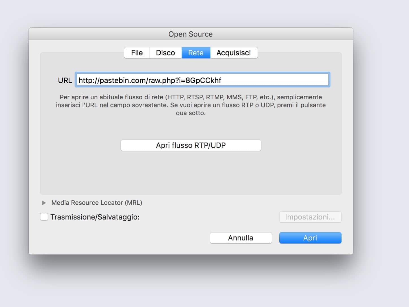Open the Disco tab
409x307 pixels.
[x=166, y=53]
